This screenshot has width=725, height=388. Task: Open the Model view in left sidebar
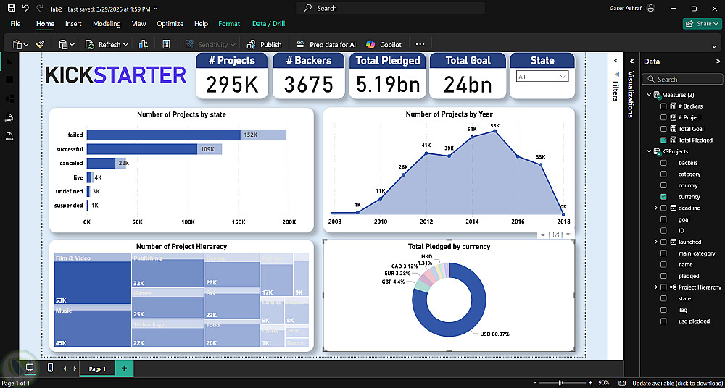point(9,98)
